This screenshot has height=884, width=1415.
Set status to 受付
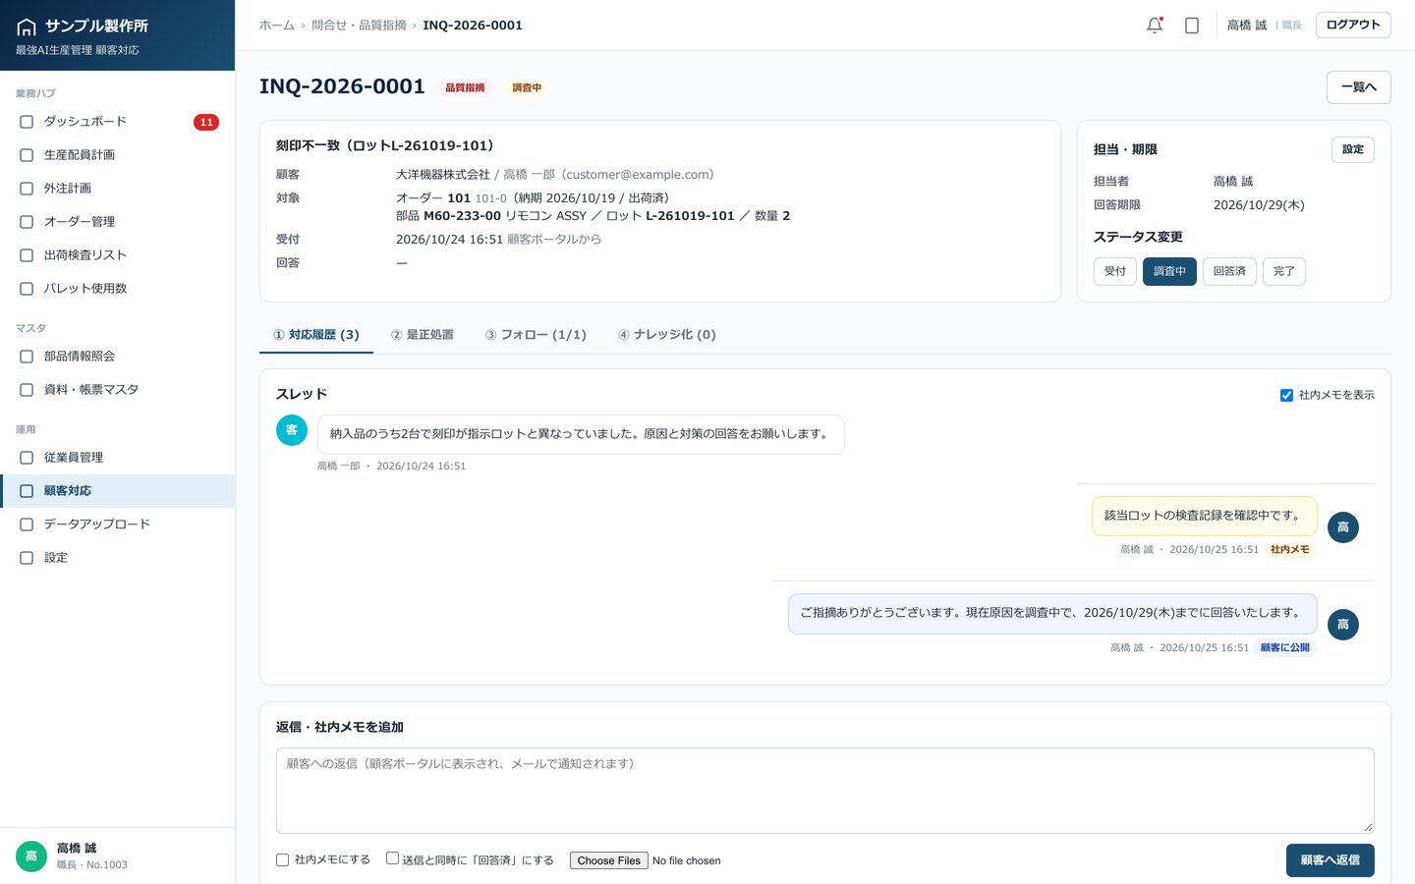point(1115,271)
